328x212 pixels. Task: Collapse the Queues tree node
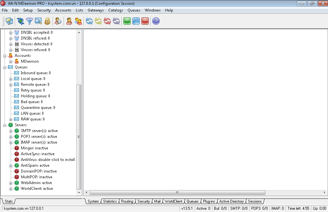(4, 67)
